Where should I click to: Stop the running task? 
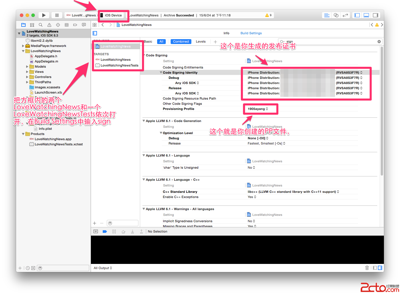[57, 15]
